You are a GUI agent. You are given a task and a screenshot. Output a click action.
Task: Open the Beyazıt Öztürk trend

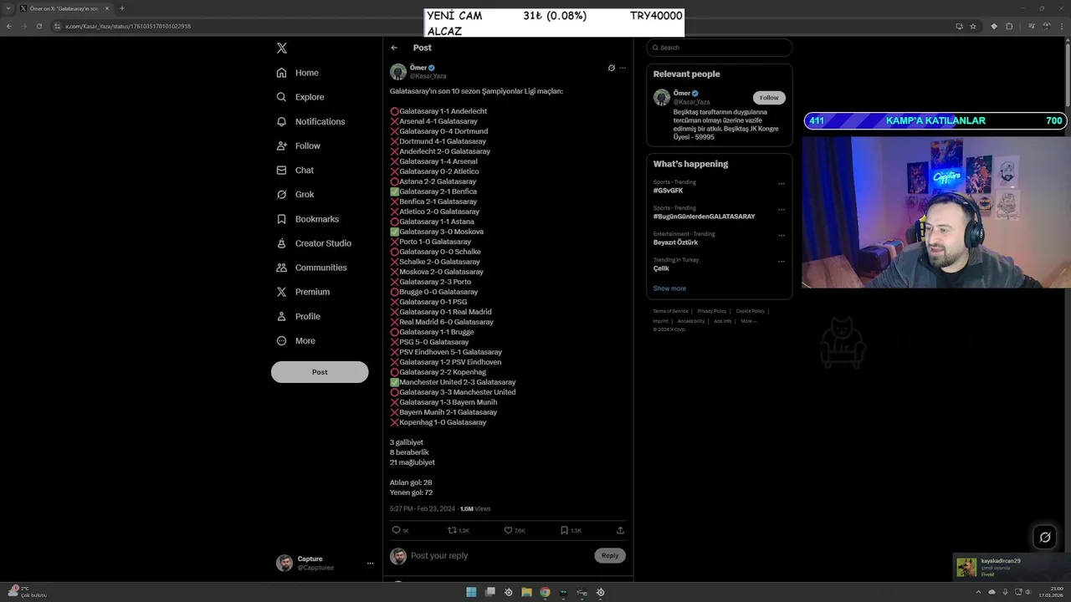click(675, 242)
